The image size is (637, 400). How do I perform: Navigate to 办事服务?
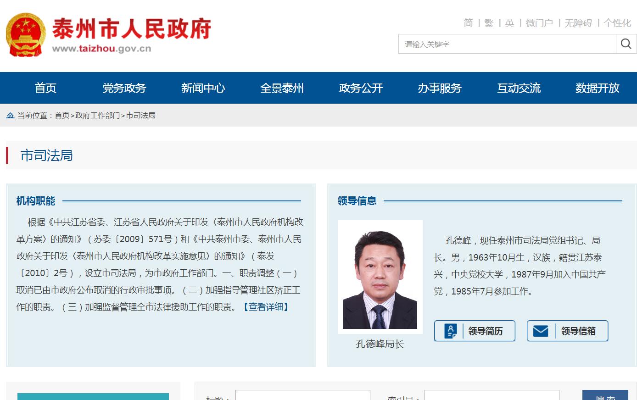point(440,88)
